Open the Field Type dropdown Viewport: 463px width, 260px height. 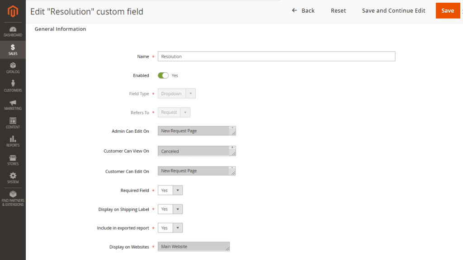(177, 93)
